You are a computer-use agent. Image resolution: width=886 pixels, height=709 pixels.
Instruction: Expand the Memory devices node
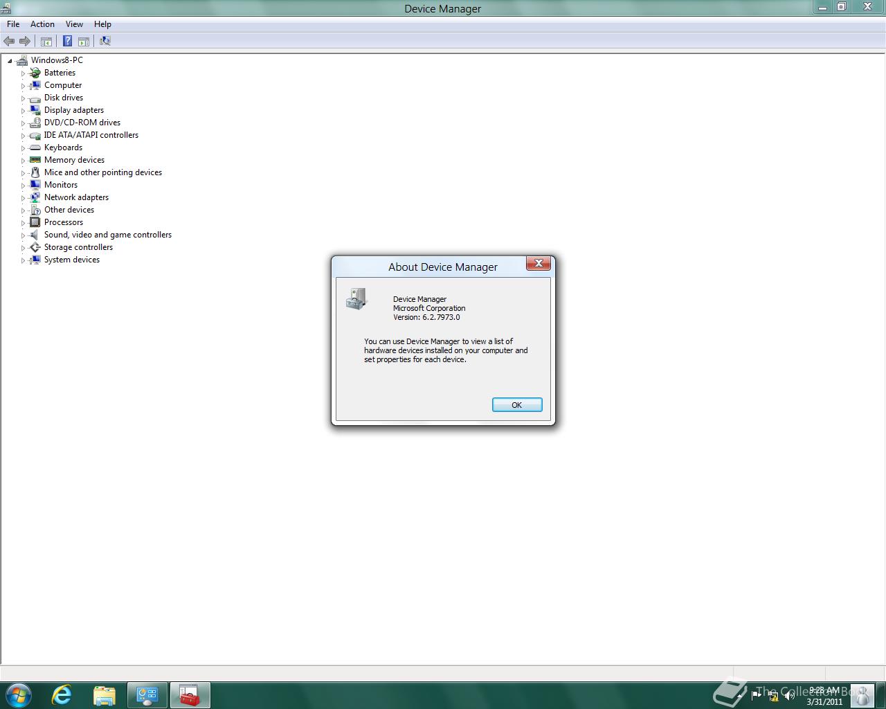[x=23, y=161]
